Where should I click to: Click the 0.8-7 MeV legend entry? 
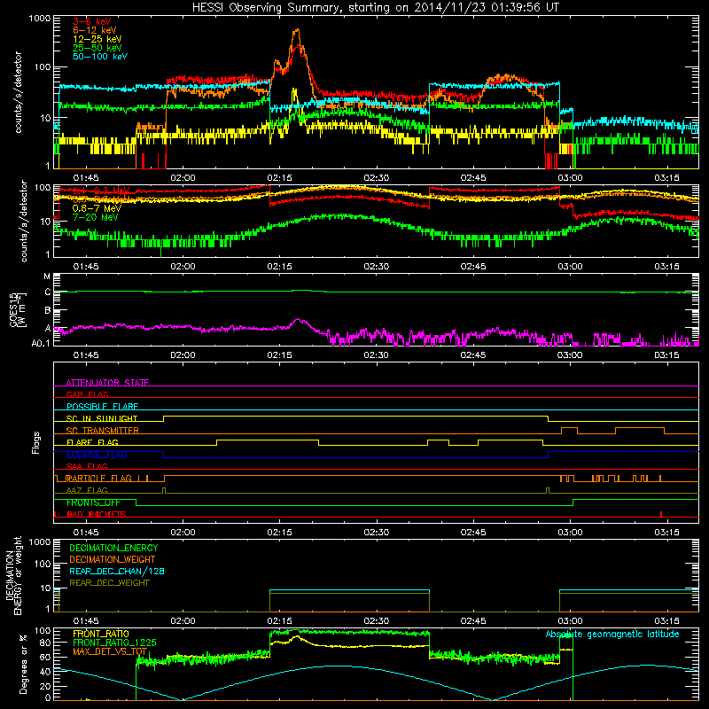pos(97,208)
